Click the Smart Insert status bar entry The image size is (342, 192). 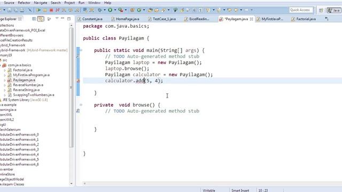[x=240, y=190]
